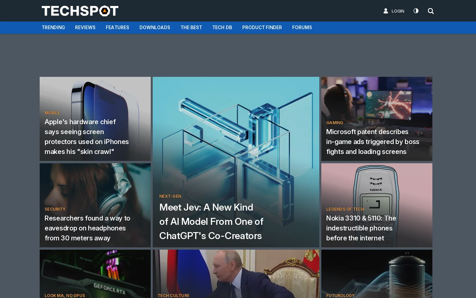The image size is (476, 298).
Task: Open Microsoft patent in-game ads article
Action: (373, 142)
